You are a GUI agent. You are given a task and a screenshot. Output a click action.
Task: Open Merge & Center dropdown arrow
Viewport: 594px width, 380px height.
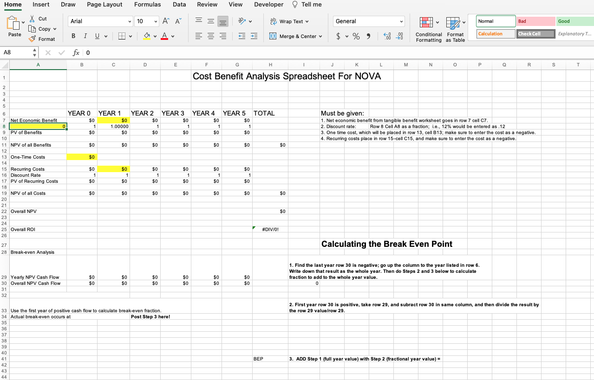tap(320, 36)
